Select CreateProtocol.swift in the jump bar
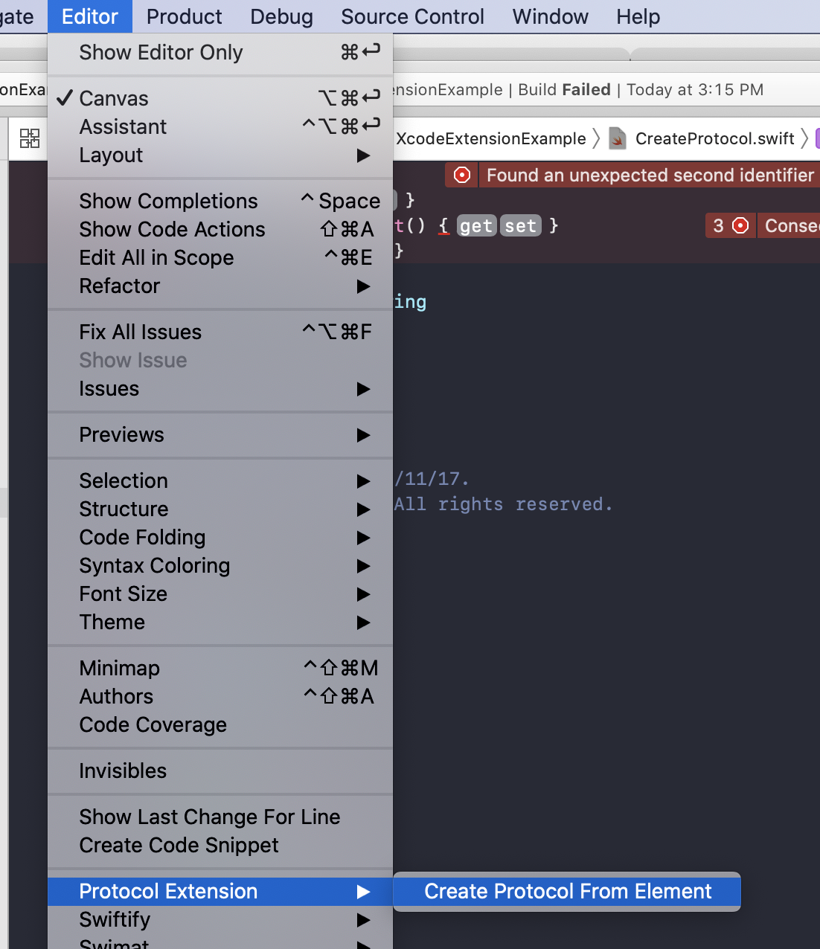This screenshot has width=820, height=949. (715, 138)
